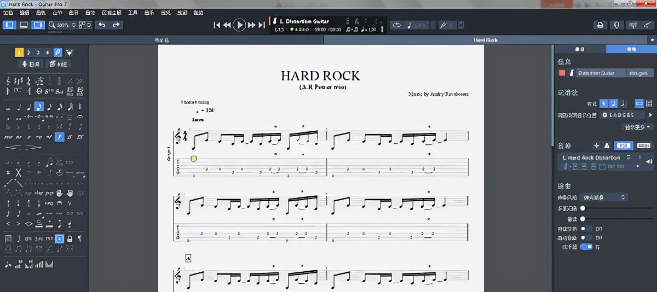Click the red track color swatch
This screenshot has height=292, width=657.
(562, 73)
